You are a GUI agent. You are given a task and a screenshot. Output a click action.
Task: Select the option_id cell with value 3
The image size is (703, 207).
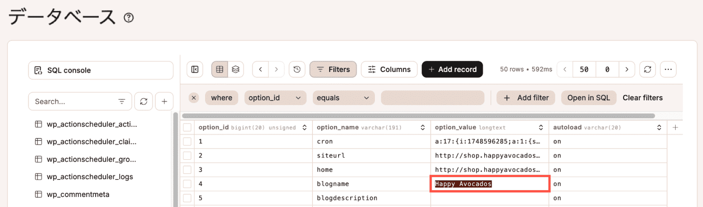[x=253, y=170]
